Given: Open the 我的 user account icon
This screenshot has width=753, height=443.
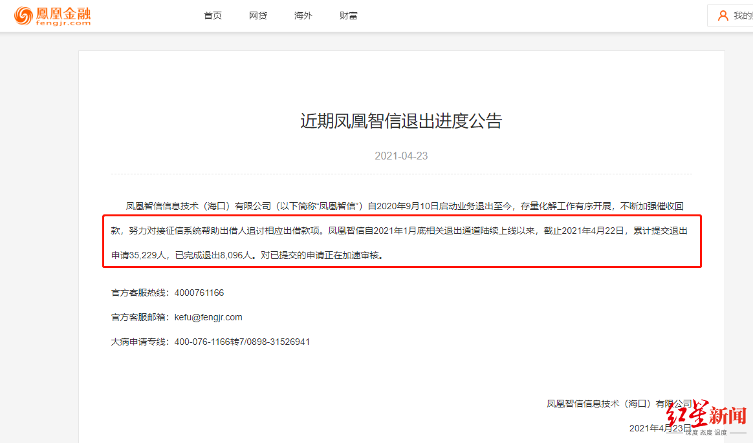Looking at the screenshot, I should [737, 15].
